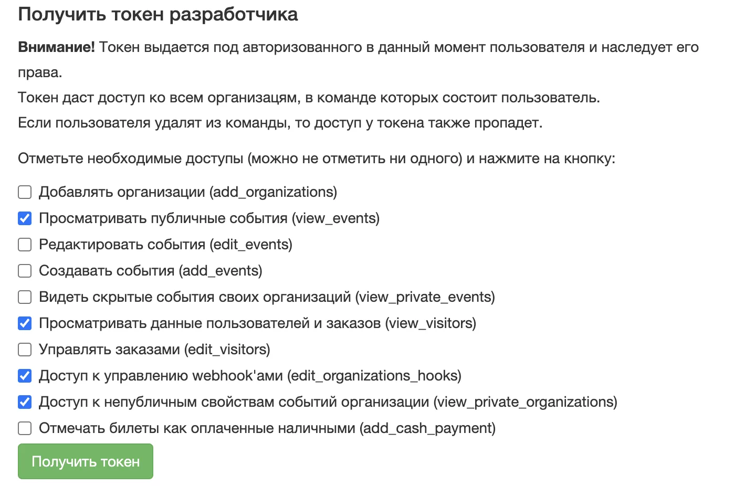Uncheck the view_private_organizations checkbox
This screenshot has height=486, width=734.
pyautogui.click(x=25, y=402)
